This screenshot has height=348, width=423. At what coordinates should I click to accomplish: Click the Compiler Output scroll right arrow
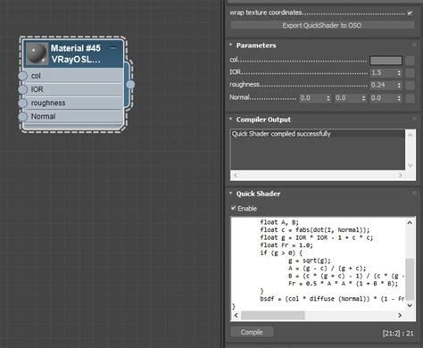coord(401,175)
